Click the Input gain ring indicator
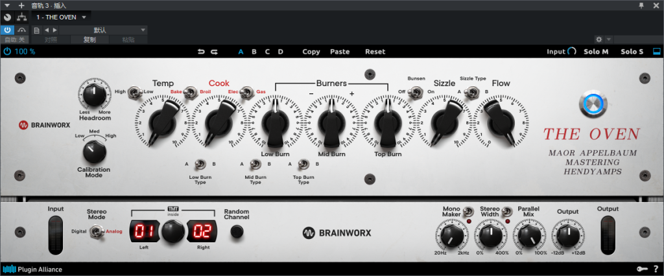This screenshot has width=664, height=276. click(572, 52)
